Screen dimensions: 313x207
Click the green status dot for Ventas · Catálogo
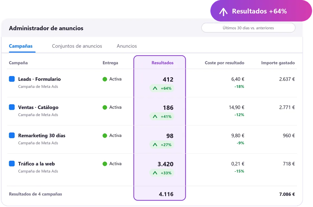(105, 107)
